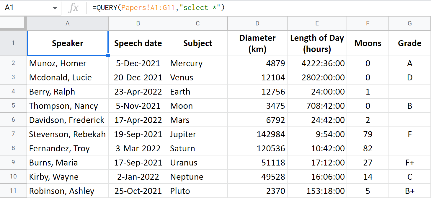Image resolution: width=431 pixels, height=198 pixels.
Task: Select column header G labeled Grade
Action: [409, 23]
